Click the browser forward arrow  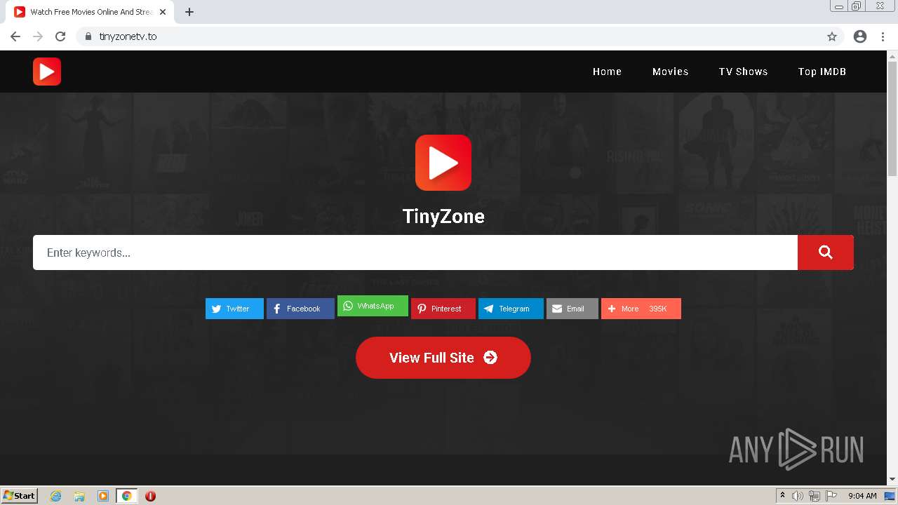coord(38,36)
